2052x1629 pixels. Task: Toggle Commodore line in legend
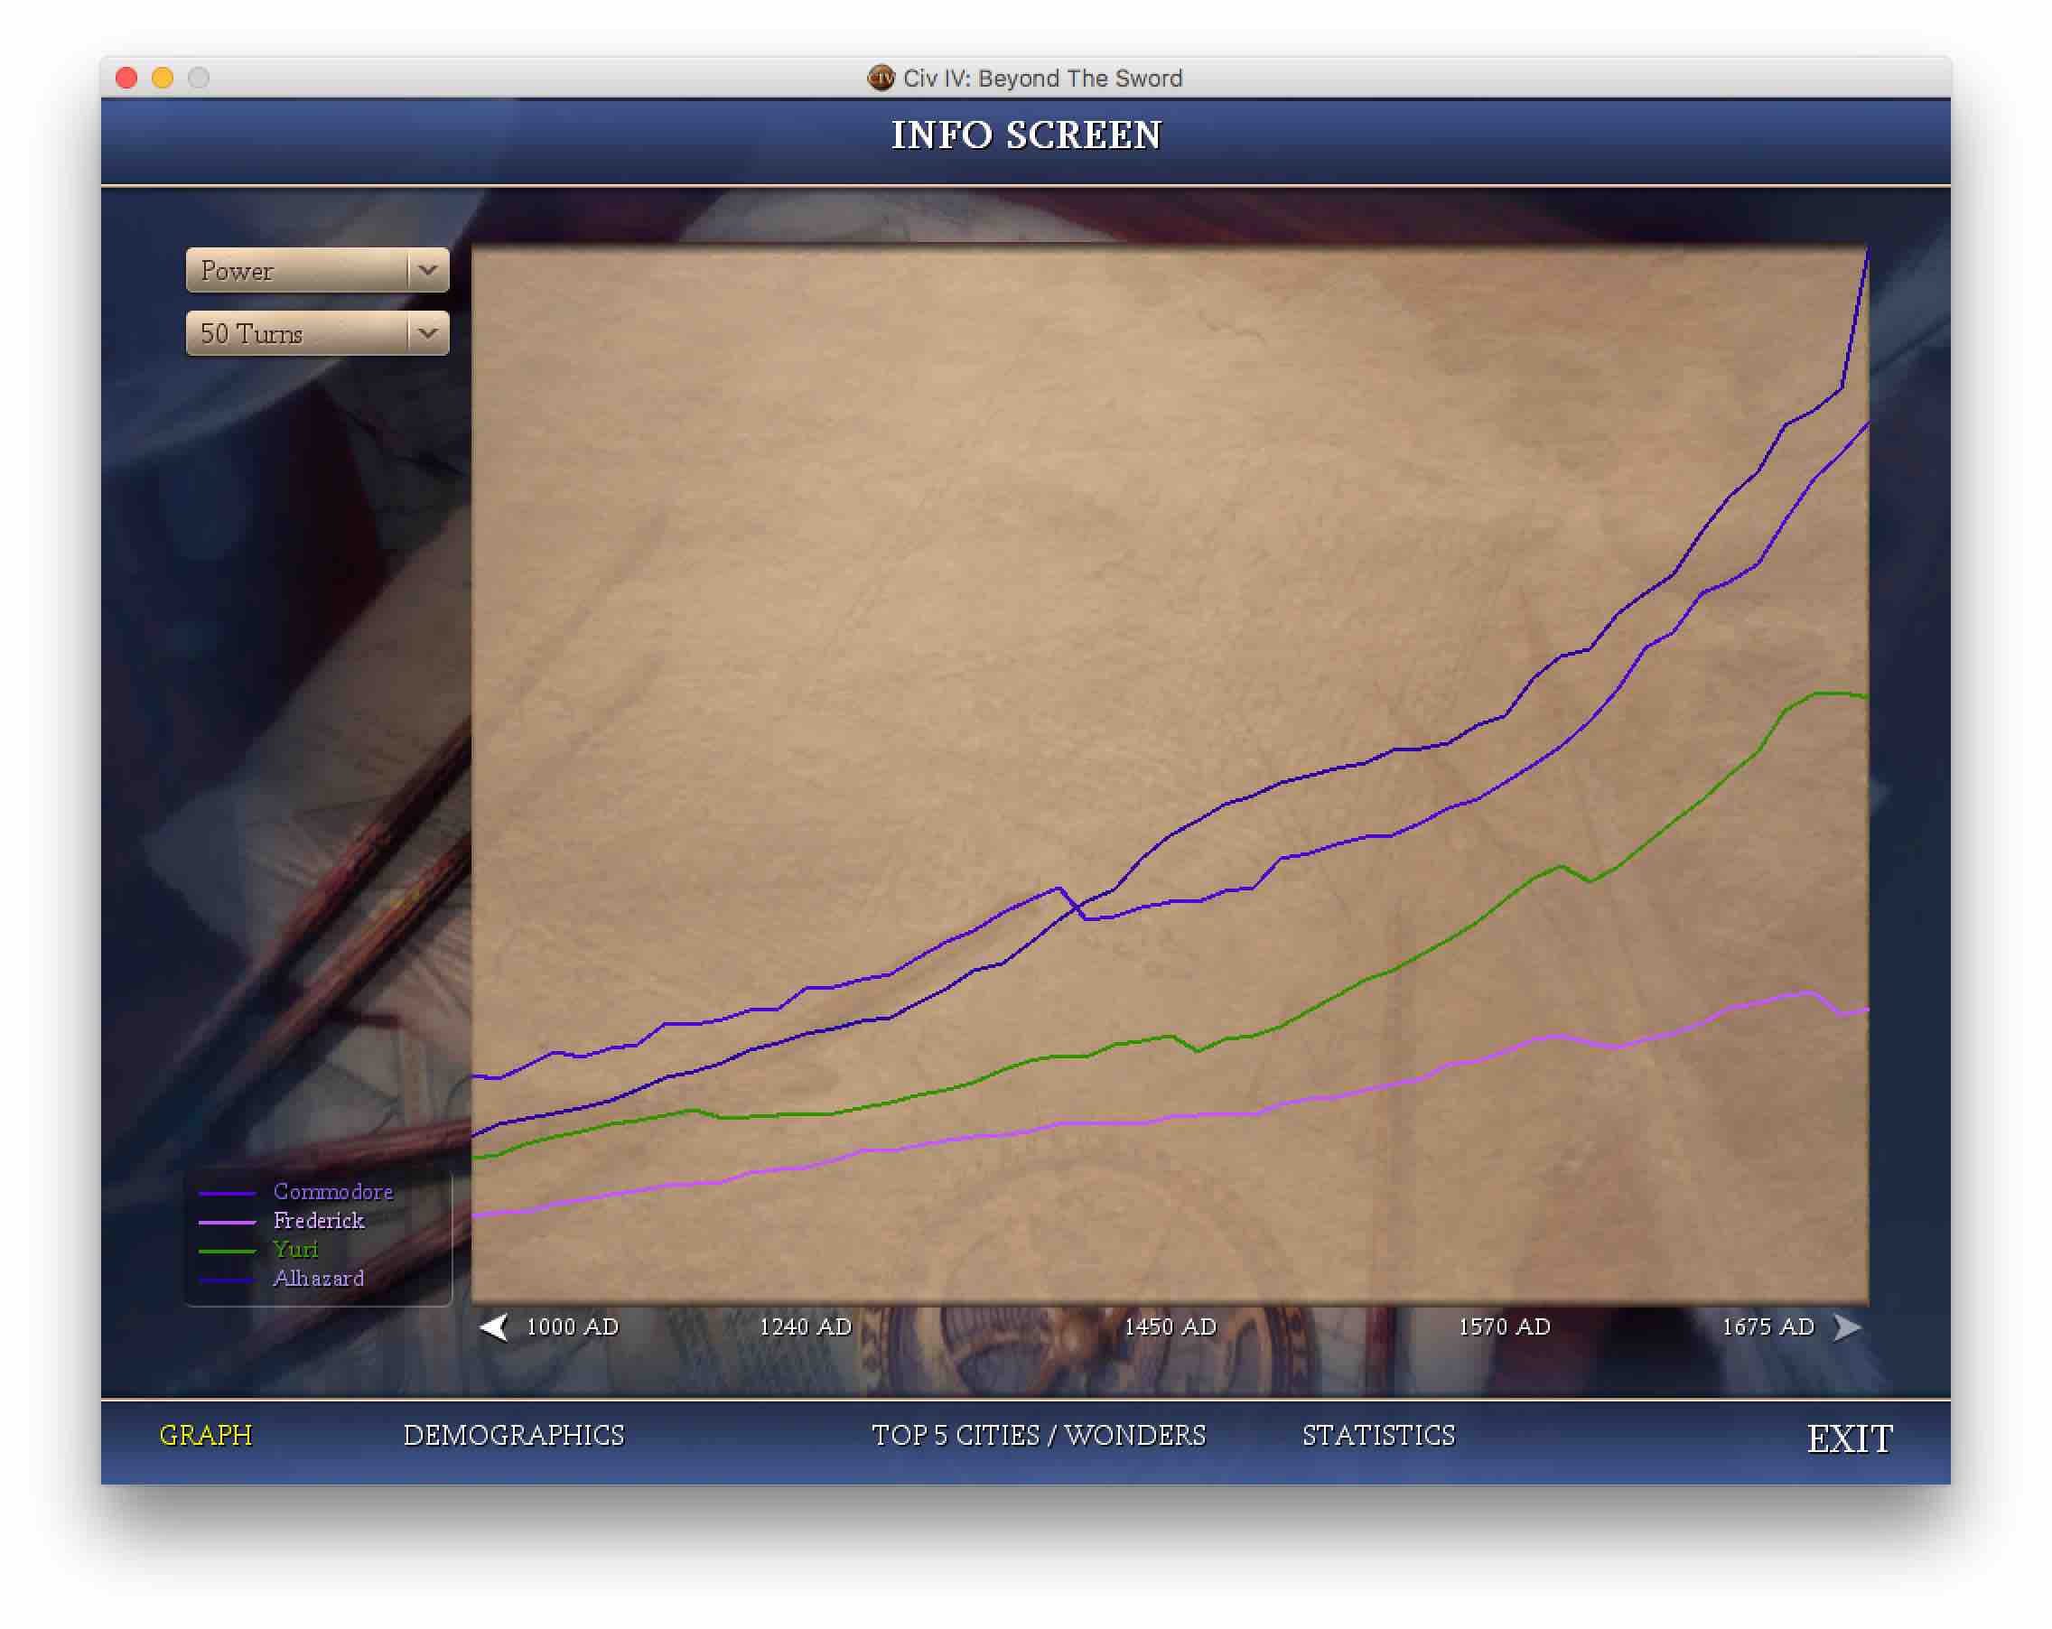tap(332, 1191)
